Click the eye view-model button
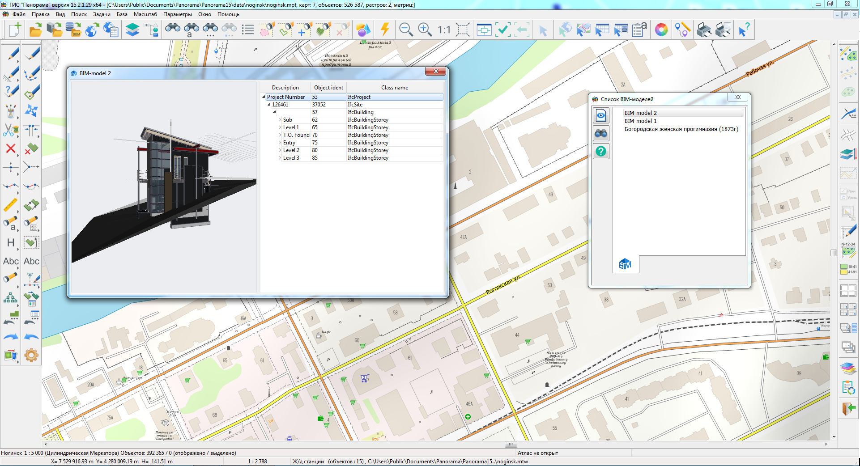860x466 pixels. pyautogui.click(x=601, y=115)
